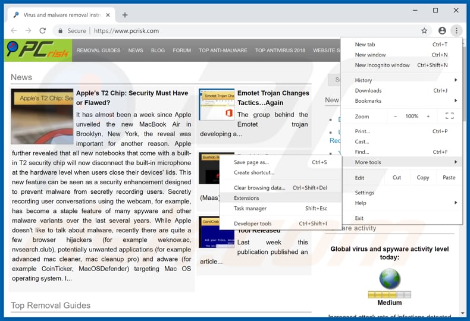
Task: Open REMOVAL GUIDES in site navigation
Action: click(98, 51)
